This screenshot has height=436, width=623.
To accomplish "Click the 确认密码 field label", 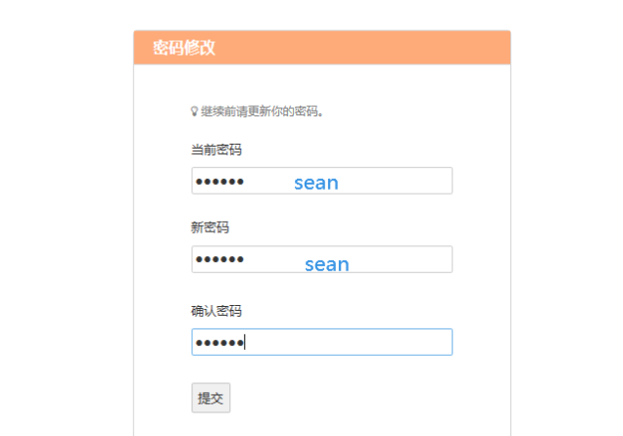I will click(216, 311).
